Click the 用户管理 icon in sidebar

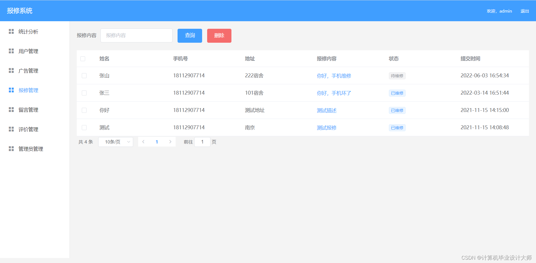tap(11, 51)
